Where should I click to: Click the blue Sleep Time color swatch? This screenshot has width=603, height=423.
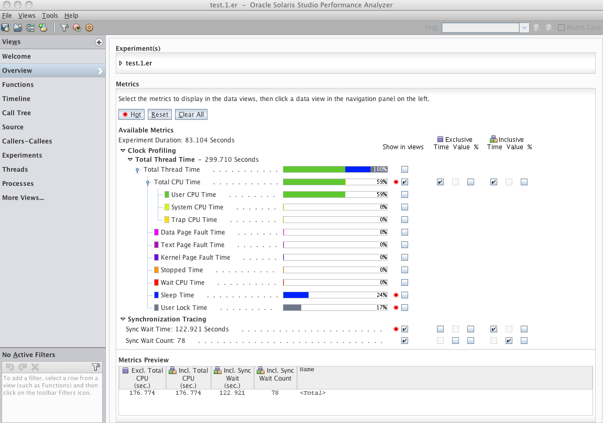(157, 295)
